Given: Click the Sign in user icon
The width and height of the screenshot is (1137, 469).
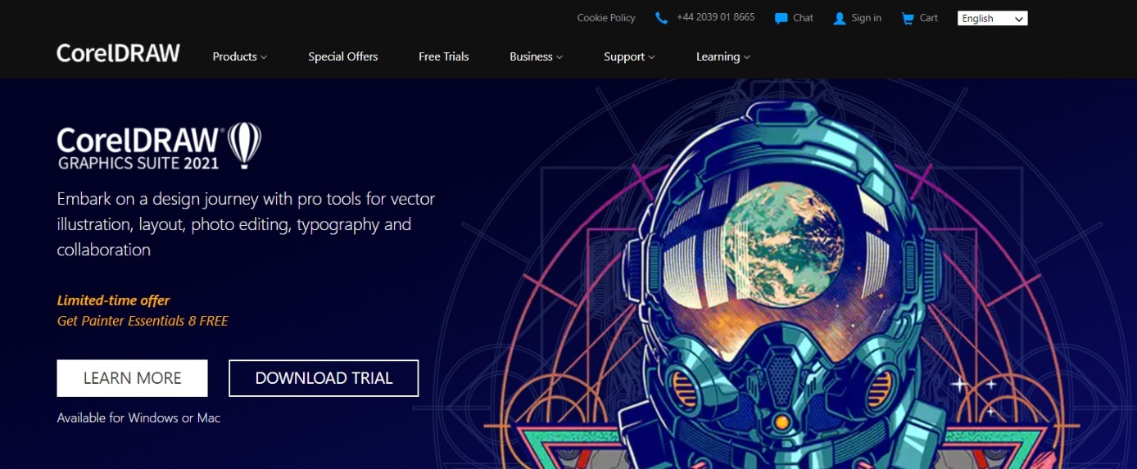Looking at the screenshot, I should [839, 18].
